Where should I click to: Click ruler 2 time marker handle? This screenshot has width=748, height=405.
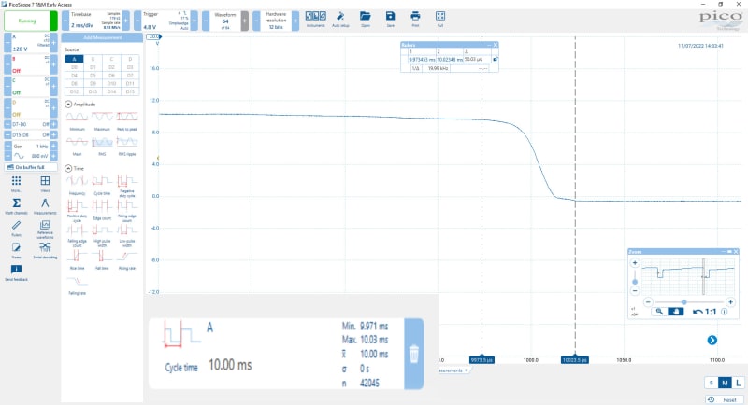coord(575,360)
